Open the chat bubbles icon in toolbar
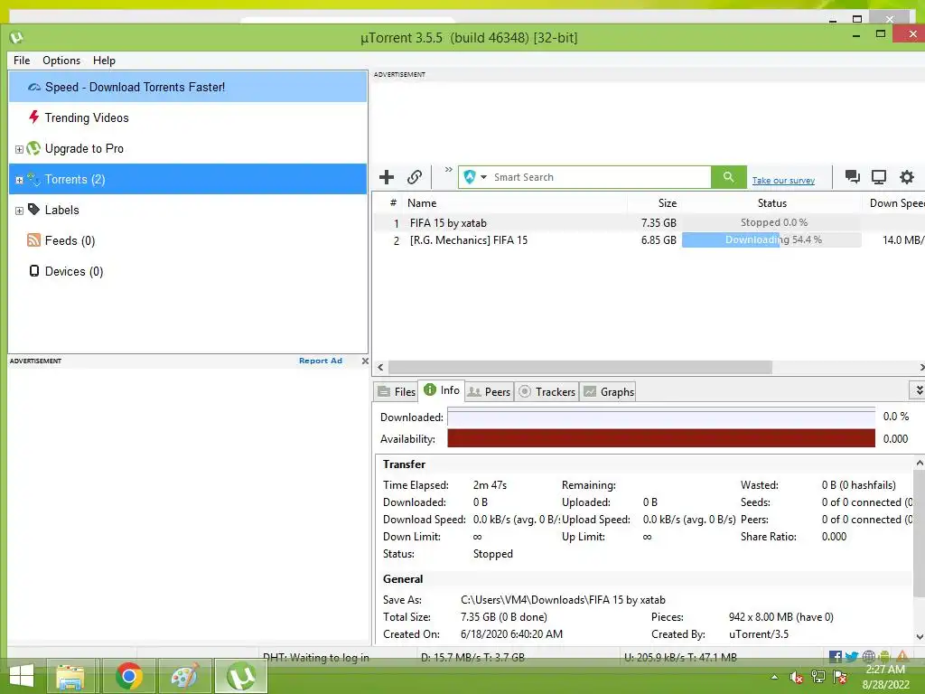The width and height of the screenshot is (925, 694). click(852, 176)
